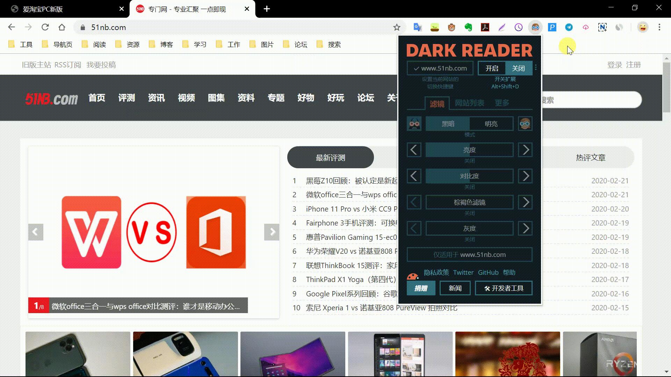Select the 明亮 light mode option
Image resolution: width=671 pixels, height=377 pixels.
[x=491, y=124]
